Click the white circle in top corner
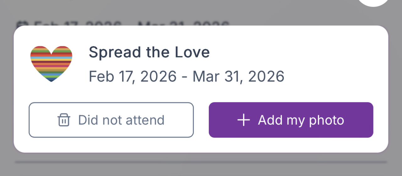Viewport: 402px width, 176px height. [x=373, y=2]
